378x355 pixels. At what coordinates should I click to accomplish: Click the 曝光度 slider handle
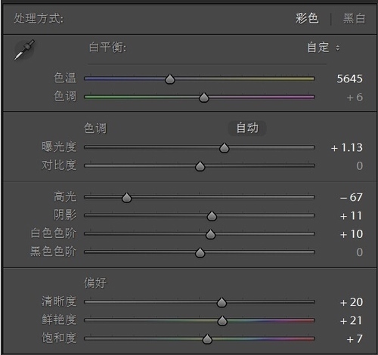point(225,148)
